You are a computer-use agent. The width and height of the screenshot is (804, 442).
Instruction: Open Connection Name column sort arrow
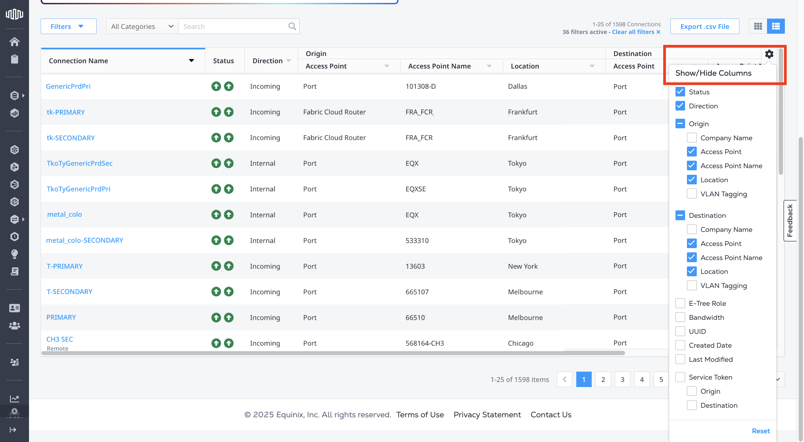pyautogui.click(x=191, y=61)
